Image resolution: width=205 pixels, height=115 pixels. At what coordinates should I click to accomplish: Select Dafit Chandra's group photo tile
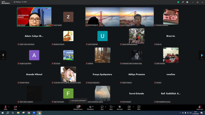[x=171, y=55]
